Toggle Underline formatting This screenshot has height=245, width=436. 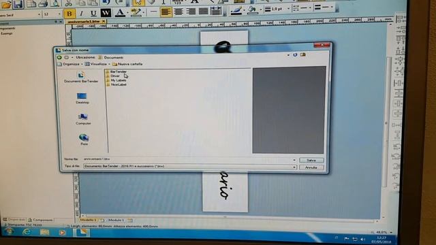click(x=93, y=13)
